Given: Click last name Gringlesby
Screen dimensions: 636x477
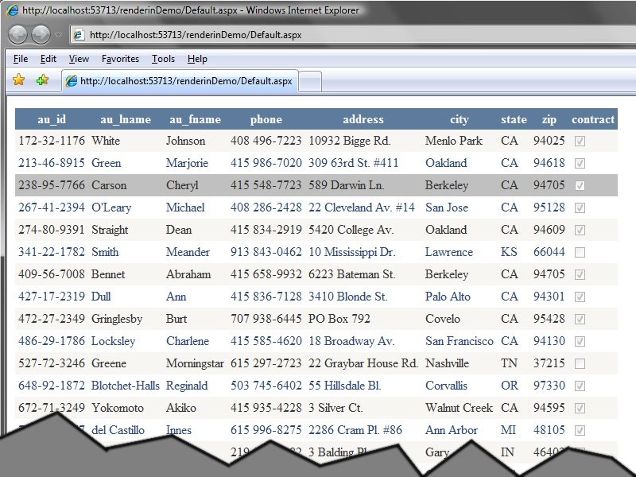Looking at the screenshot, I should click(117, 319).
